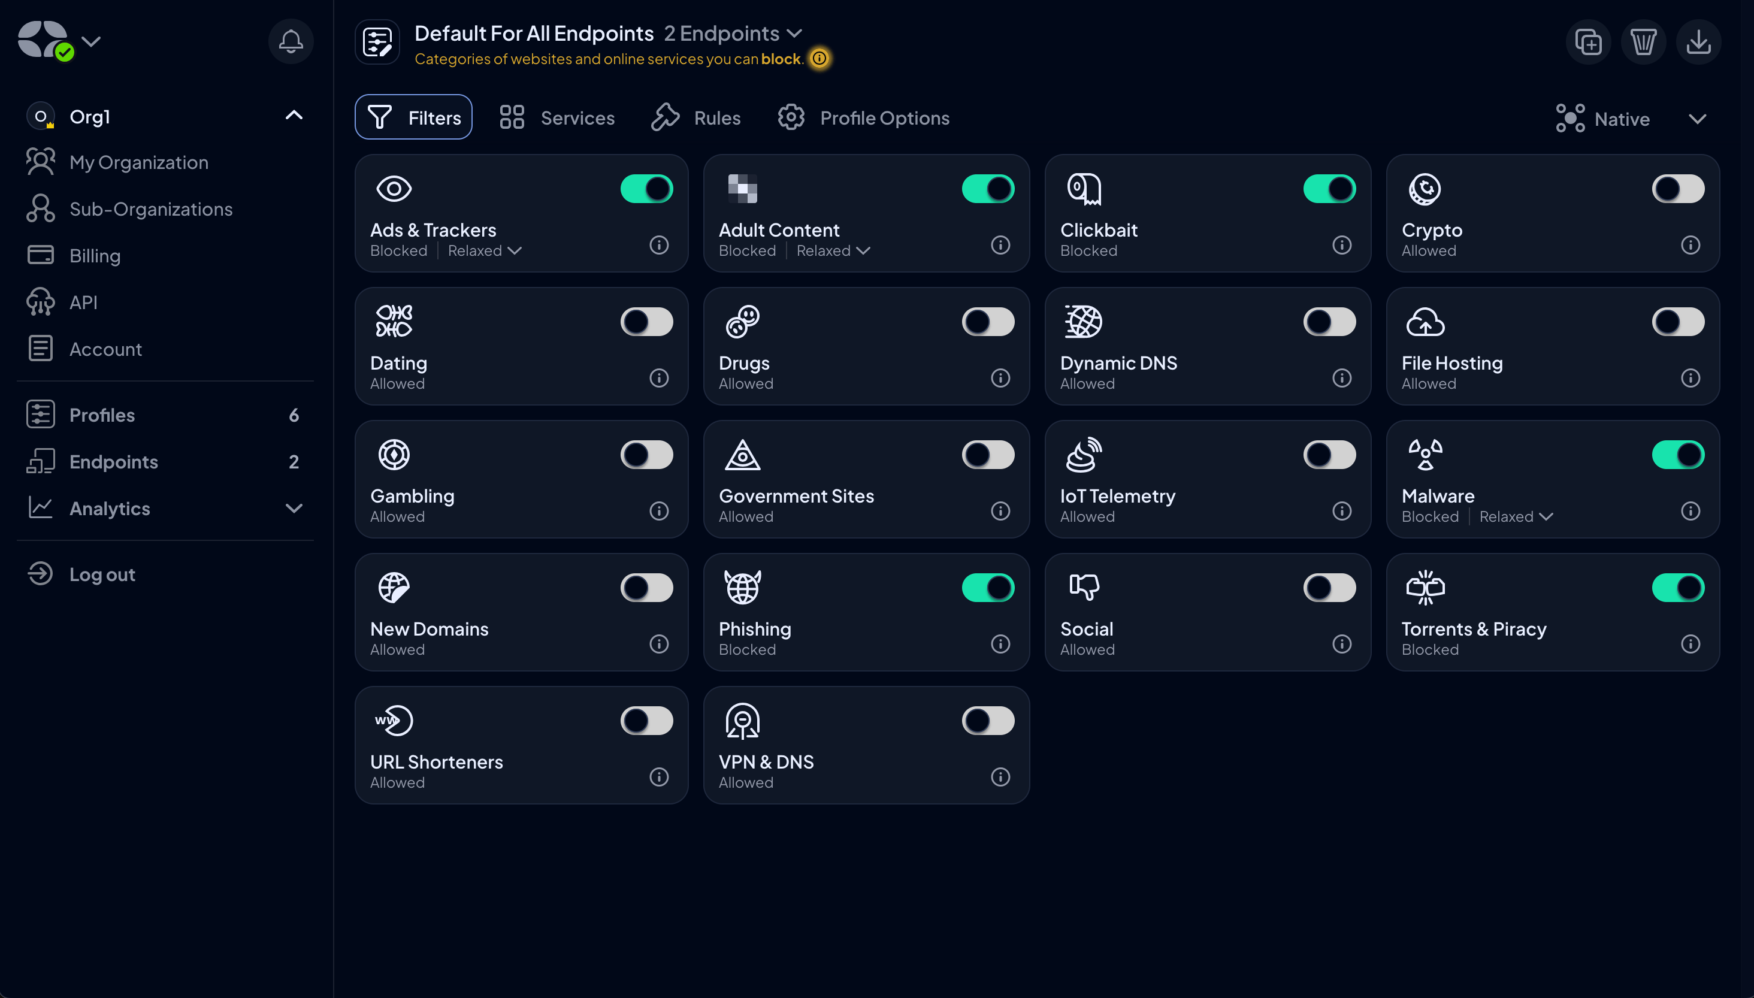This screenshot has height=998, width=1754.
Task: Click the Clickbait filter icon
Action: [x=1082, y=189]
